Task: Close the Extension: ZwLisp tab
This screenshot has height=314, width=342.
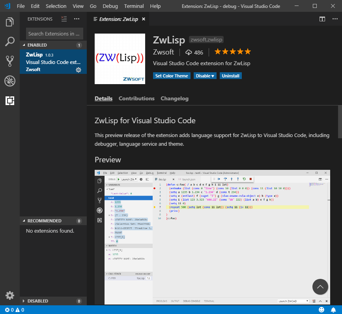Action: point(144,19)
